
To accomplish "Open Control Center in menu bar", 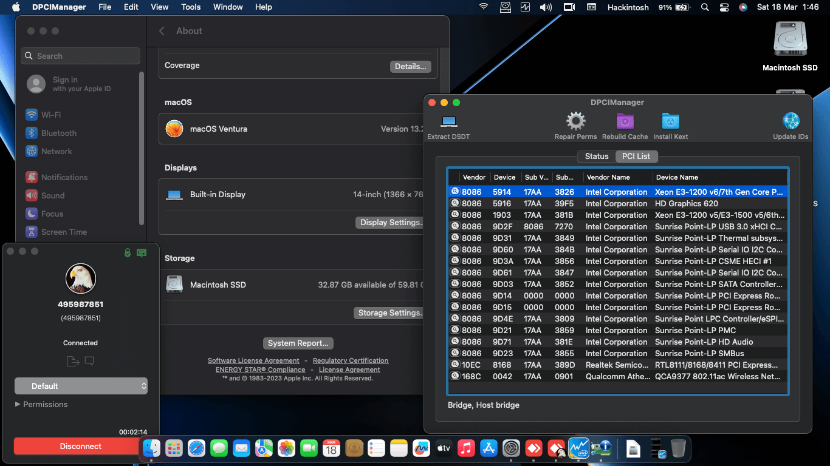I will (724, 7).
